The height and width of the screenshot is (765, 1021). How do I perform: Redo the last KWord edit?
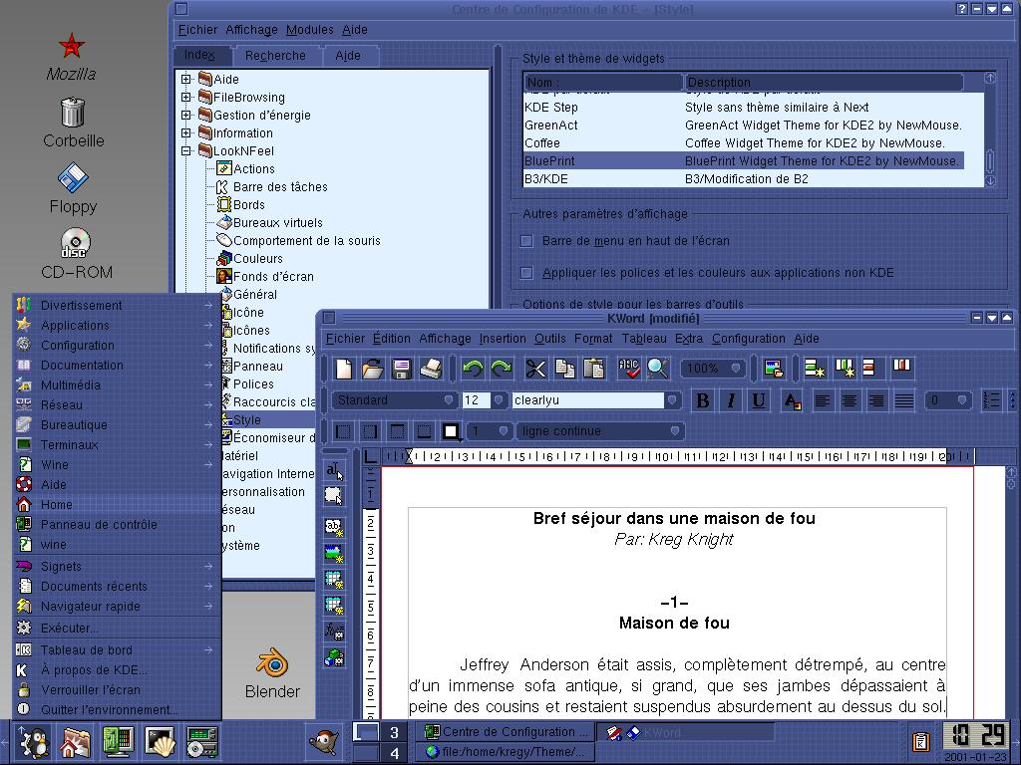coord(501,369)
